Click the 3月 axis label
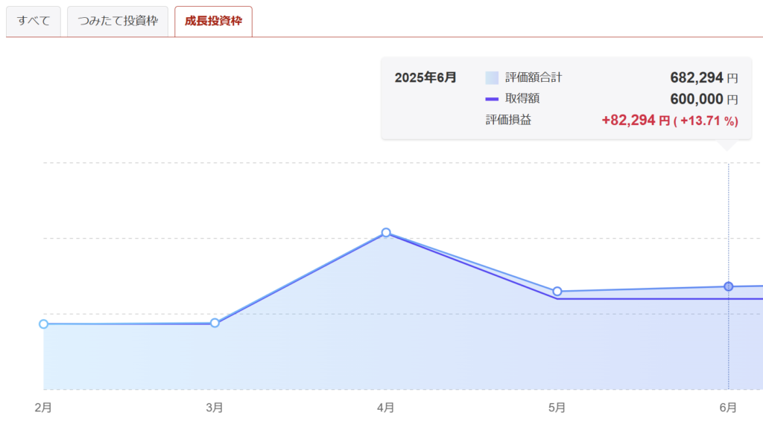 215,408
